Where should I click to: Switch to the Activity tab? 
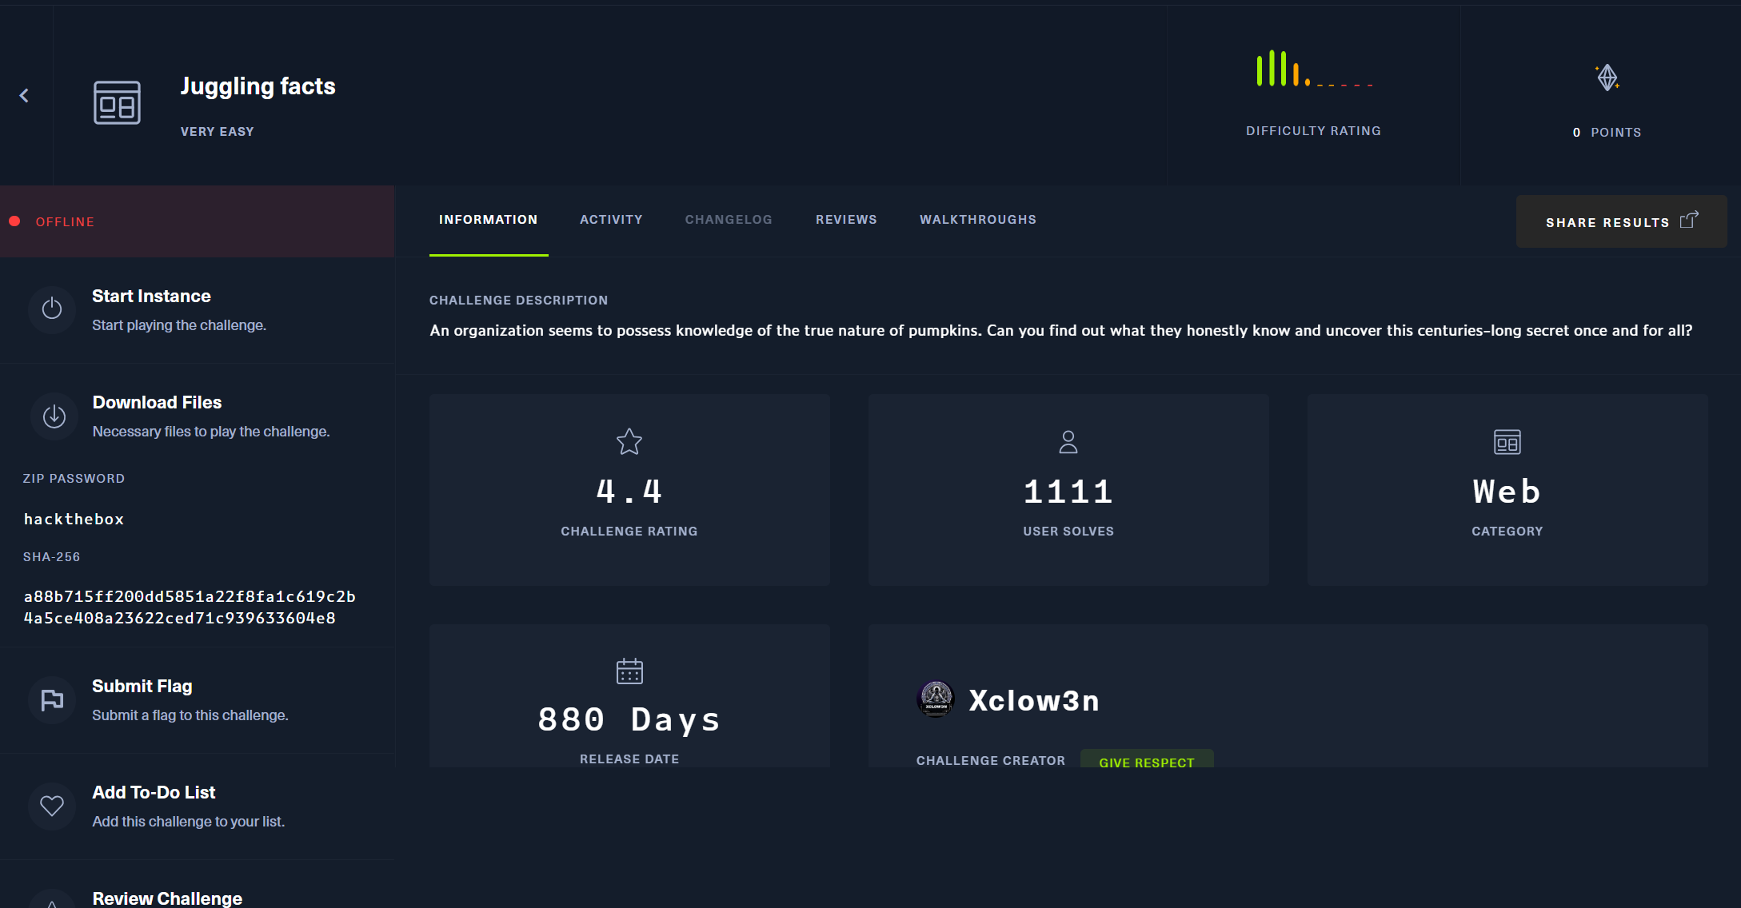(x=611, y=220)
